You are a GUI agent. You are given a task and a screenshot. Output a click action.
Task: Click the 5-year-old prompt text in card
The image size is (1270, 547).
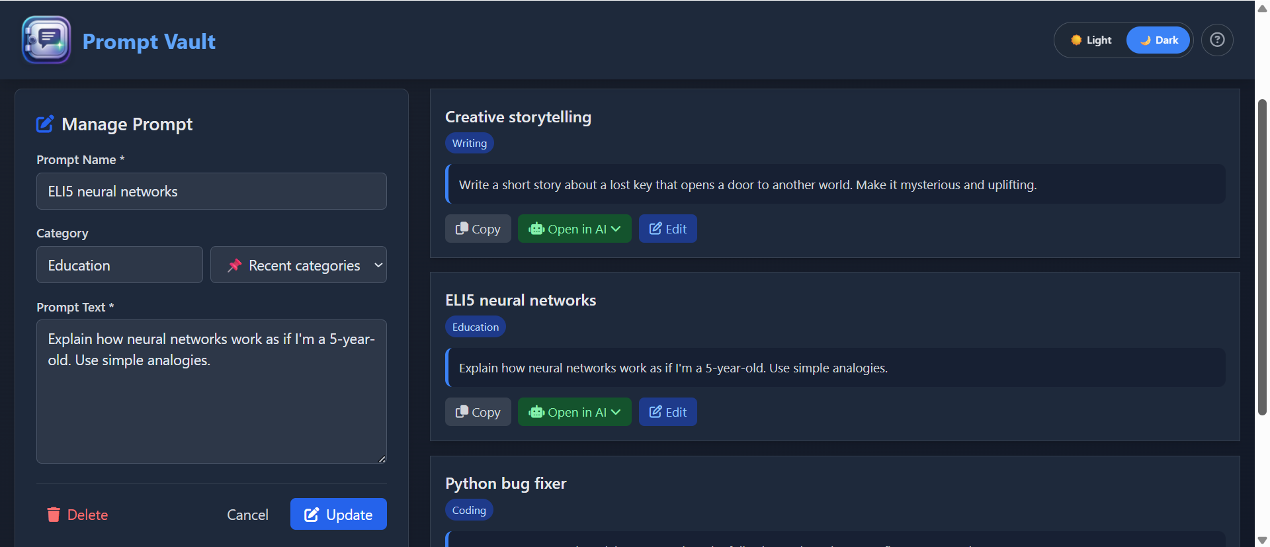[x=673, y=368]
